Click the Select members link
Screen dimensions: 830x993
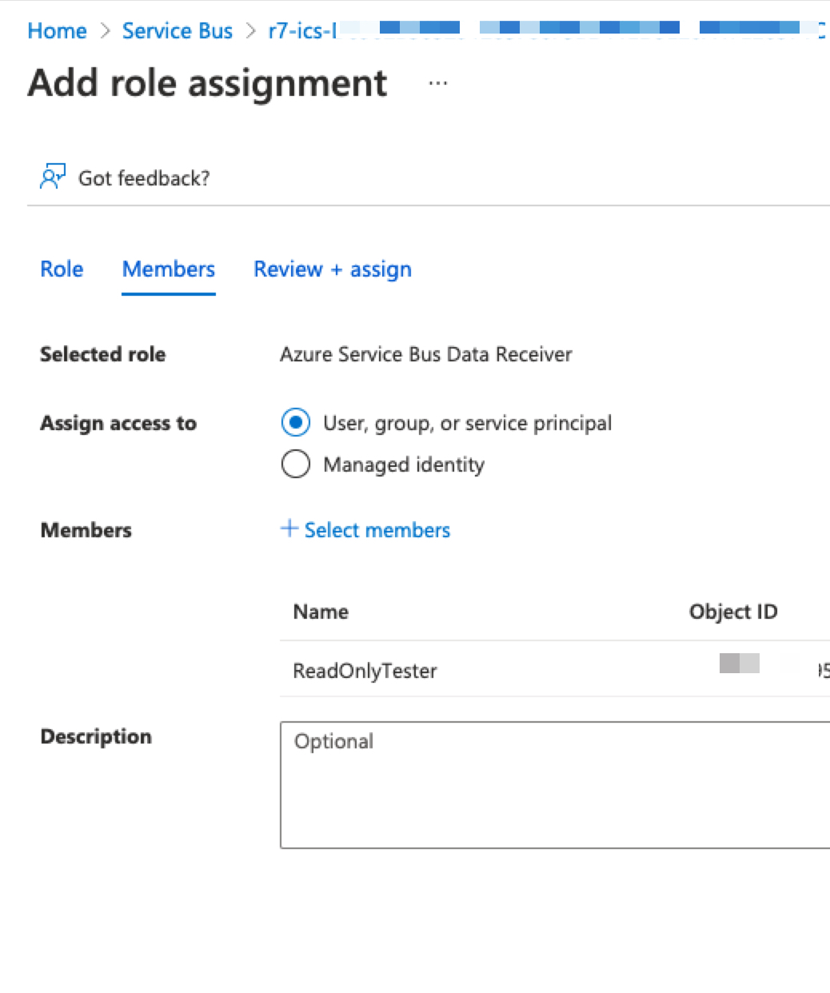(377, 530)
